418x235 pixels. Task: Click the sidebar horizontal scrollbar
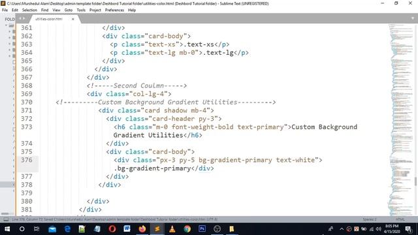pyautogui.click(x=5, y=213)
